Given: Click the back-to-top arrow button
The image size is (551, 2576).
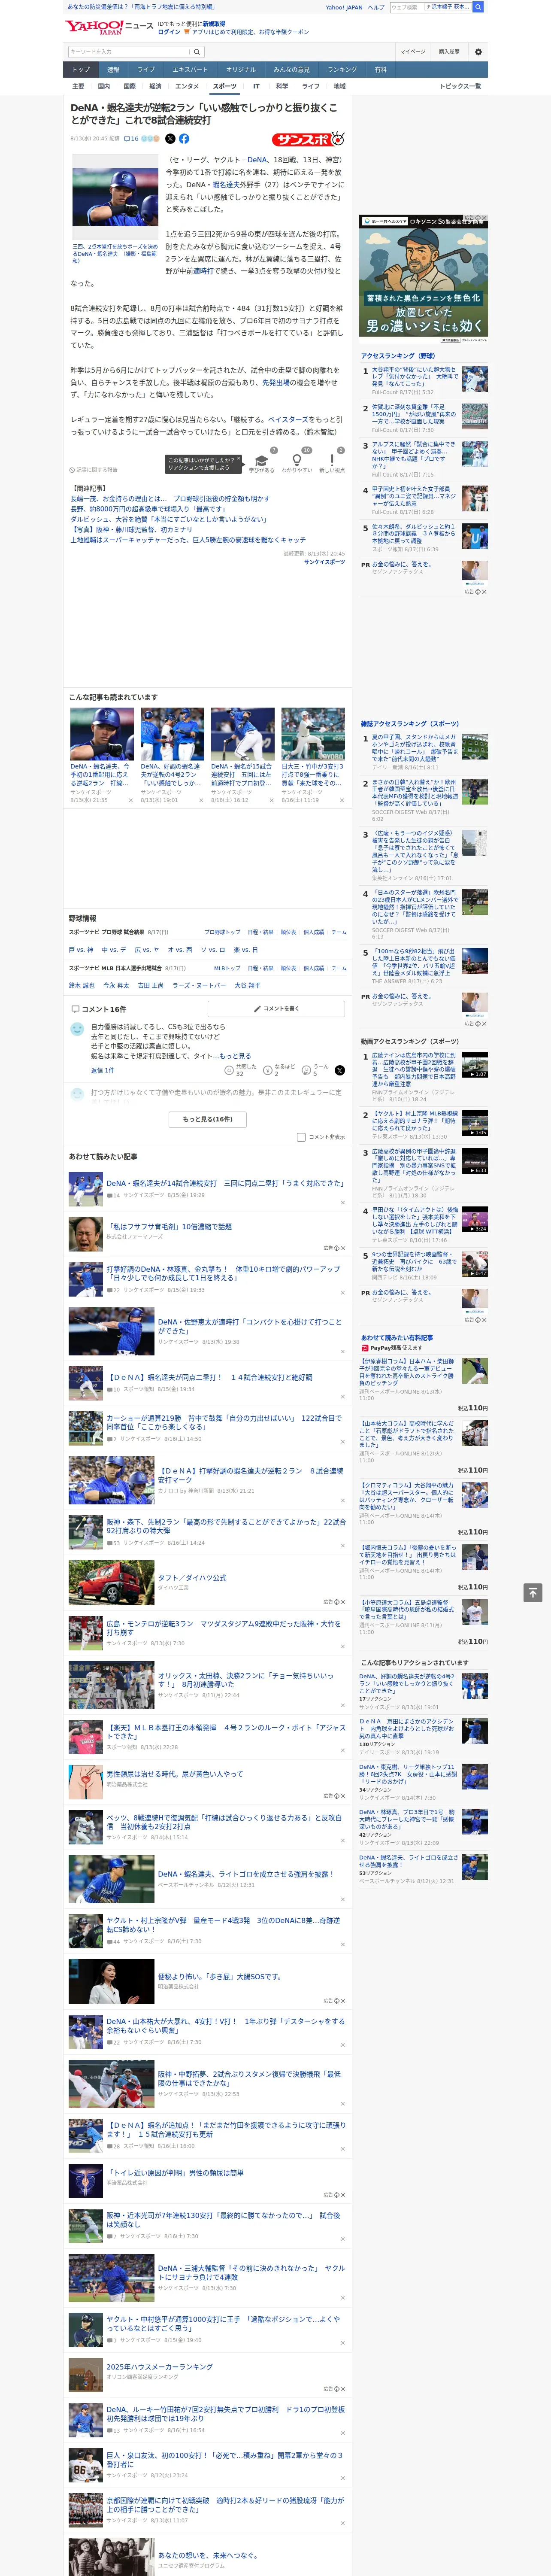Looking at the screenshot, I should [533, 1592].
